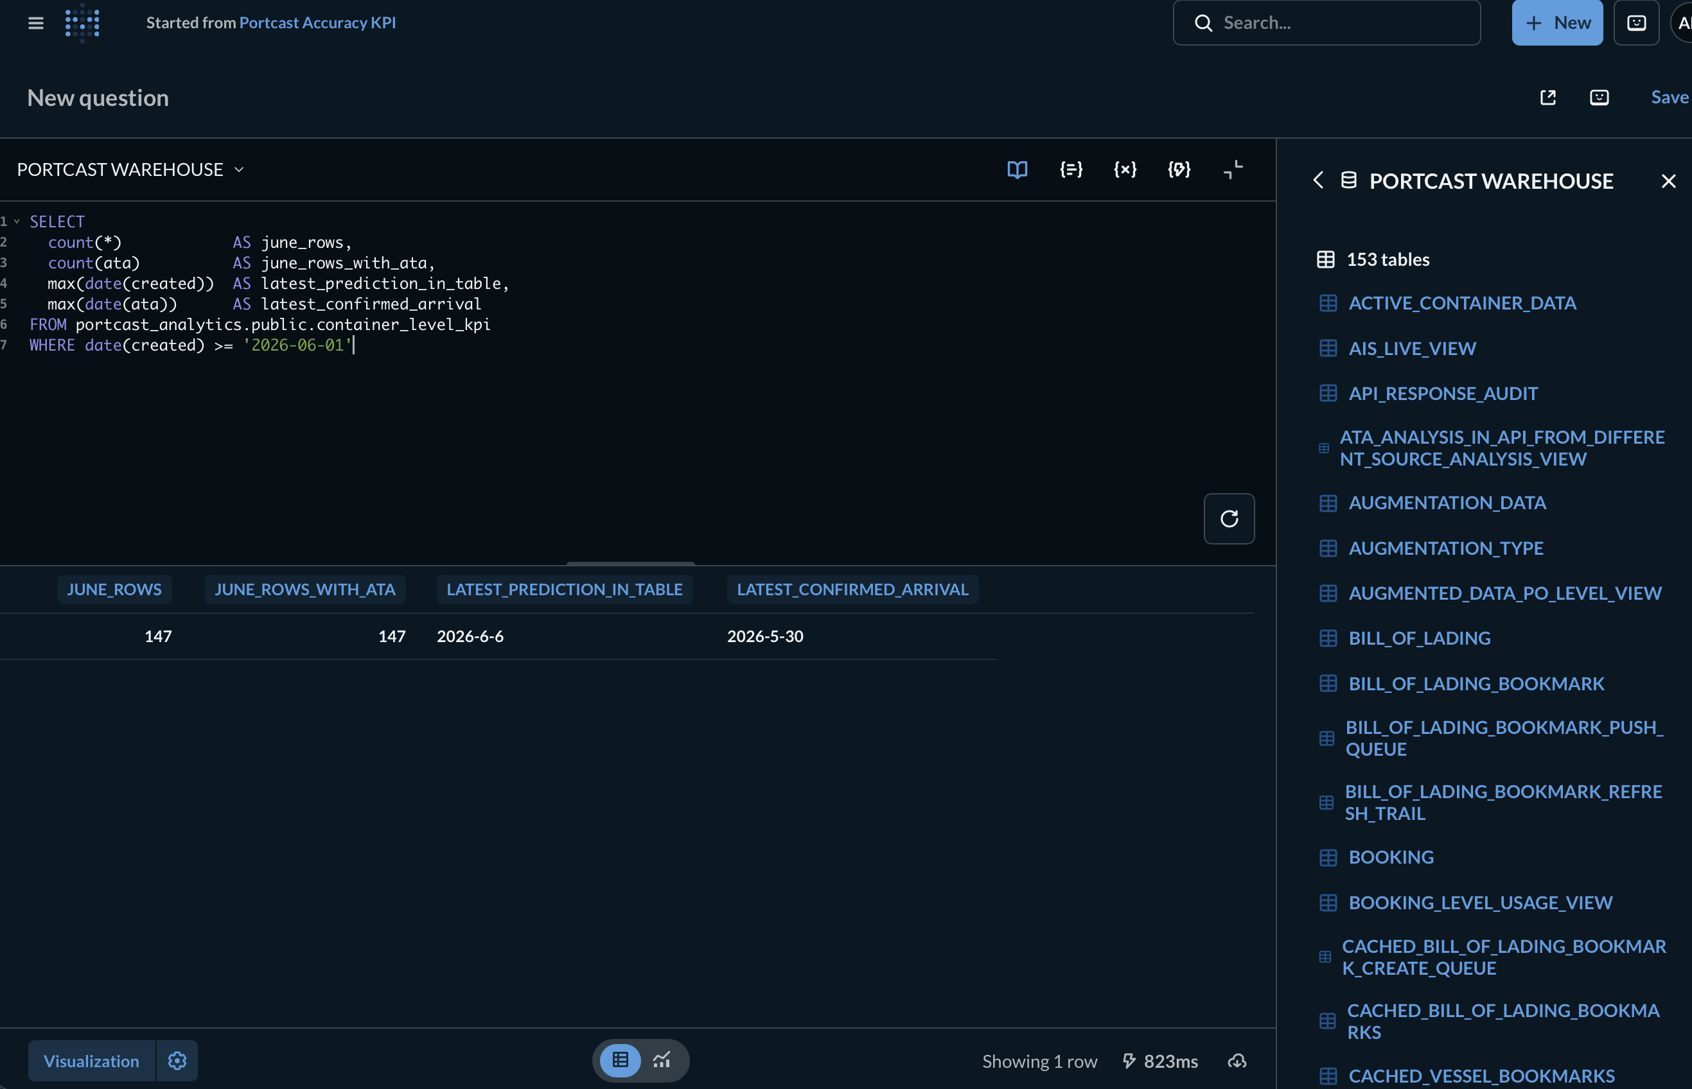Open the Visualization panel

tap(91, 1061)
